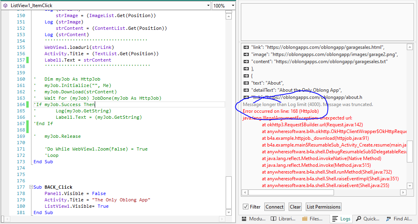Click the "Error occurred on line: 168 (HttpJob)" log line
418x224 pixels.
[x=280, y=111]
